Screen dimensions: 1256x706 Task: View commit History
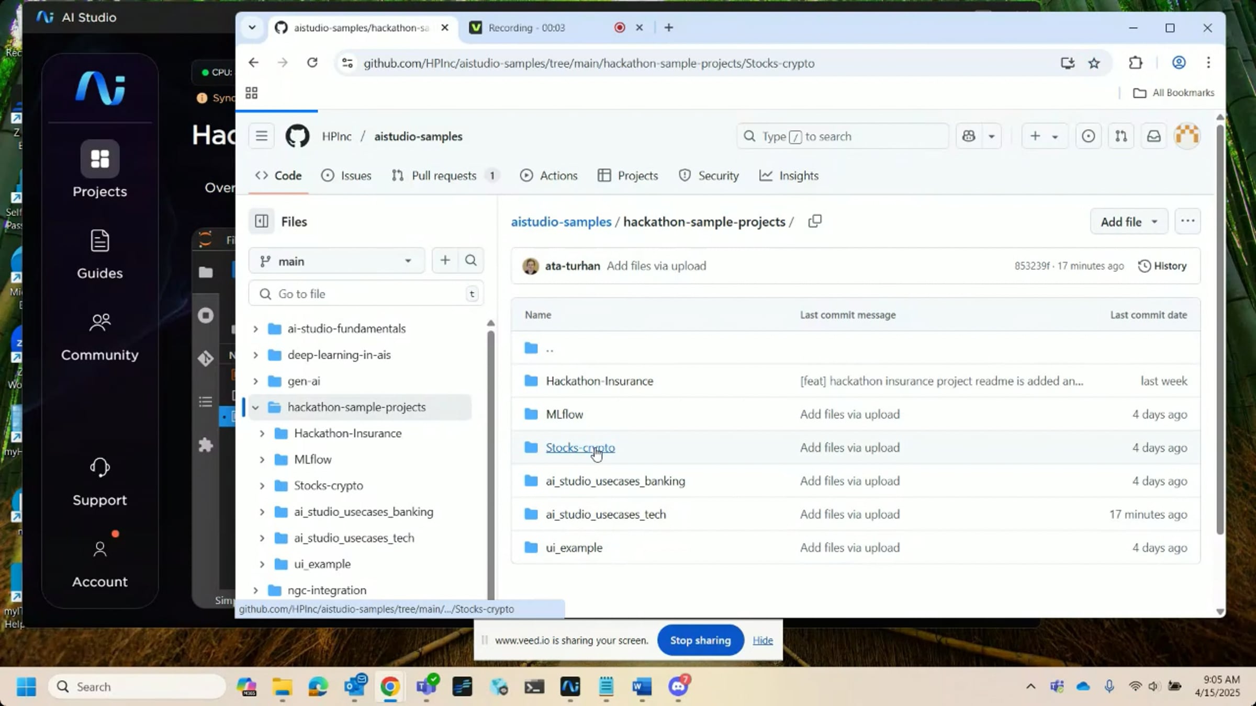pos(1162,266)
